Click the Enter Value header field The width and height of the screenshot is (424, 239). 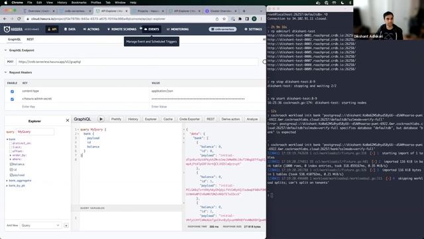pos(207,107)
